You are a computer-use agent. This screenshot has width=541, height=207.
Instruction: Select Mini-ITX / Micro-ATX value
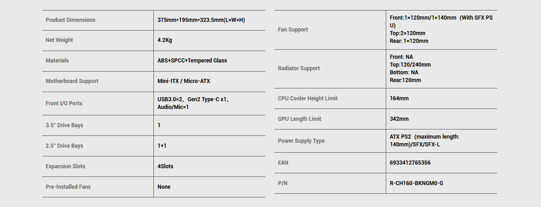point(184,81)
